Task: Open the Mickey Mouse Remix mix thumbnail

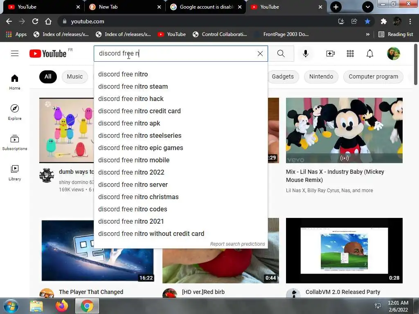Action: coord(344,130)
